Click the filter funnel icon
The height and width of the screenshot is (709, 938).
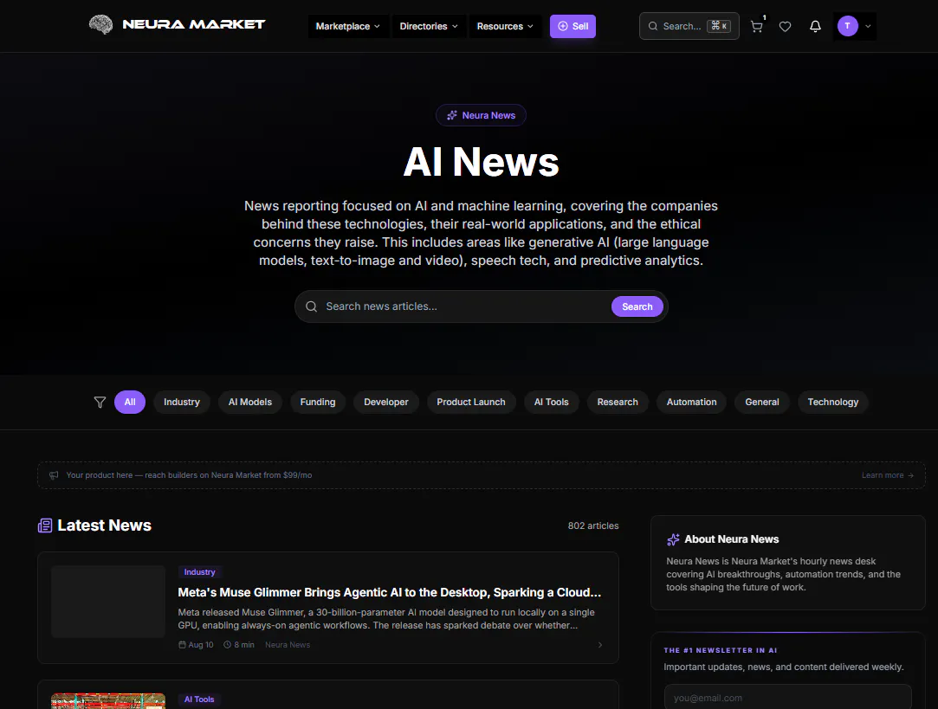click(100, 403)
